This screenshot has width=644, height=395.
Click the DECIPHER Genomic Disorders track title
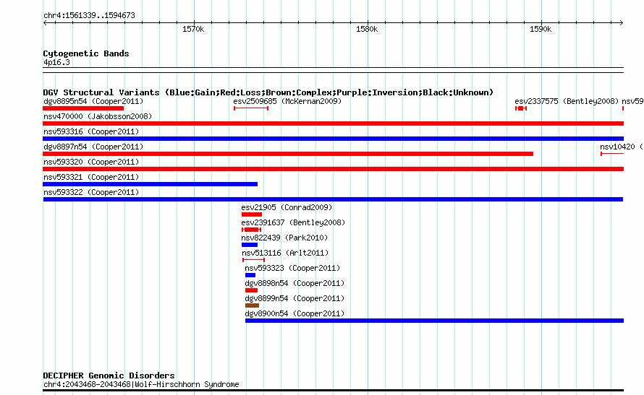[x=109, y=376]
